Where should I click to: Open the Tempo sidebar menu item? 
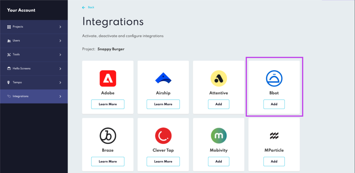tap(17, 83)
